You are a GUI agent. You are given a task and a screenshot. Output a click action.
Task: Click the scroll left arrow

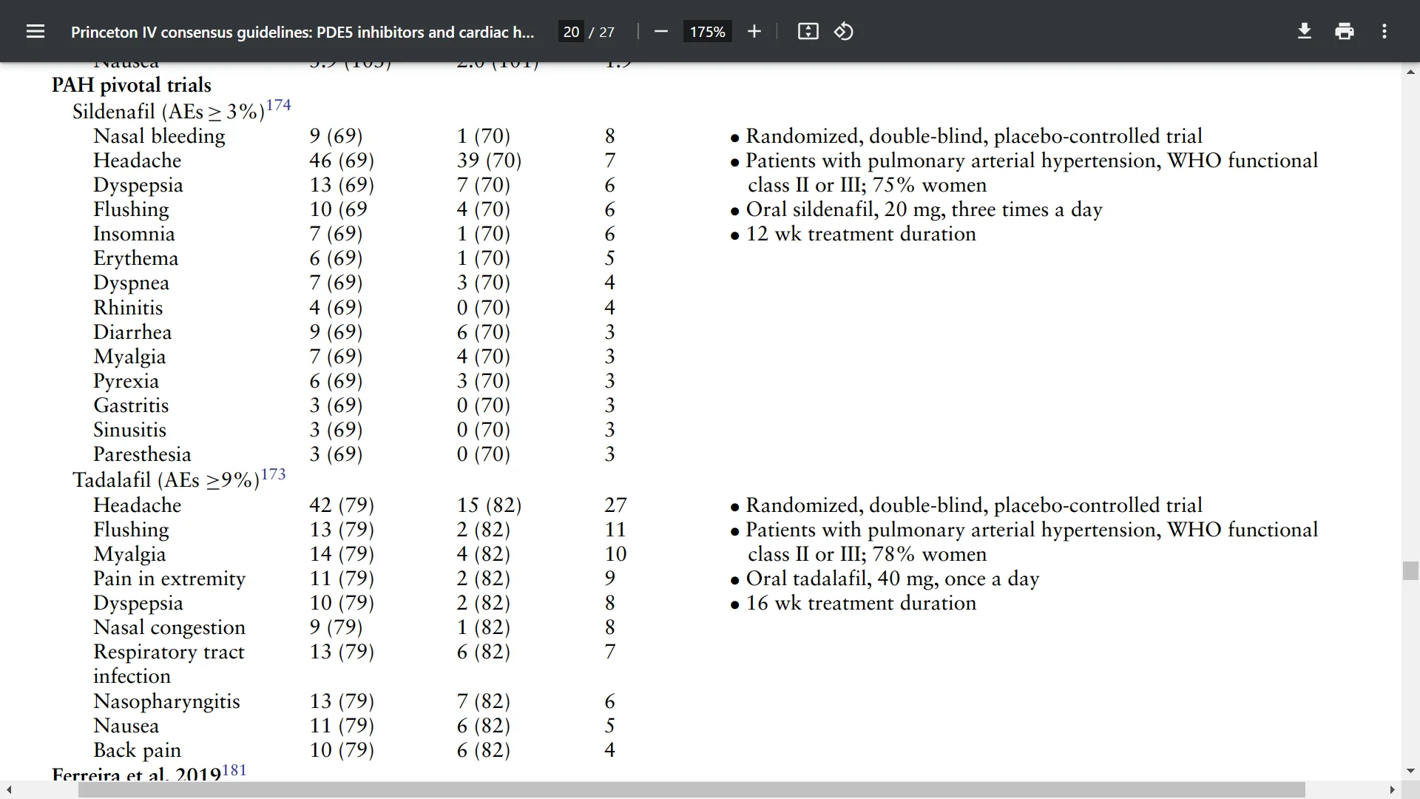[x=8, y=790]
